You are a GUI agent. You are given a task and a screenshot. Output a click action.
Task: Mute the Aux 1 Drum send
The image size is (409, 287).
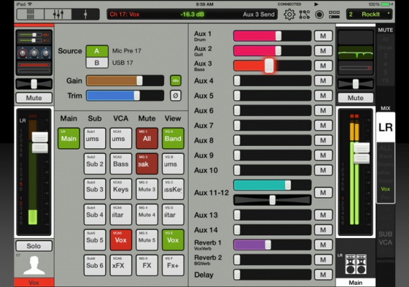tap(323, 36)
